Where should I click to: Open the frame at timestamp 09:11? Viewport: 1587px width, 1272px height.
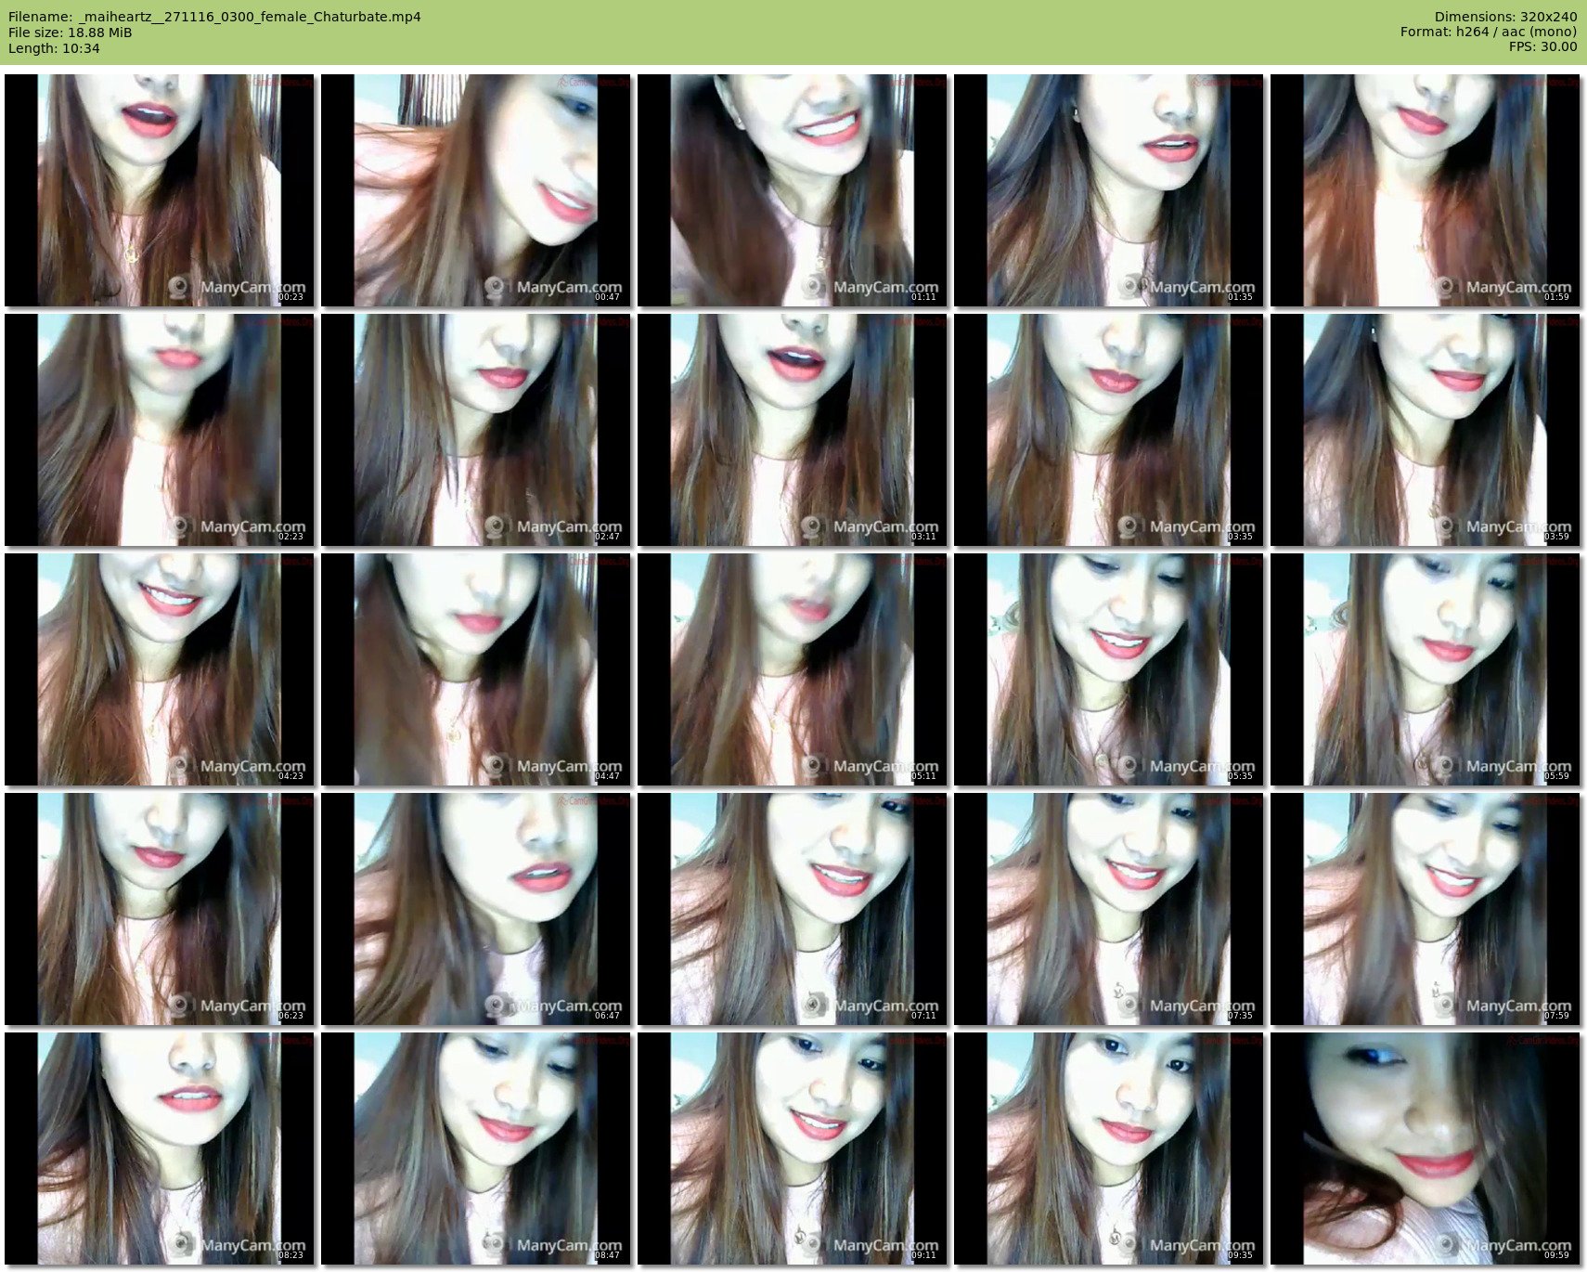[x=793, y=1149]
